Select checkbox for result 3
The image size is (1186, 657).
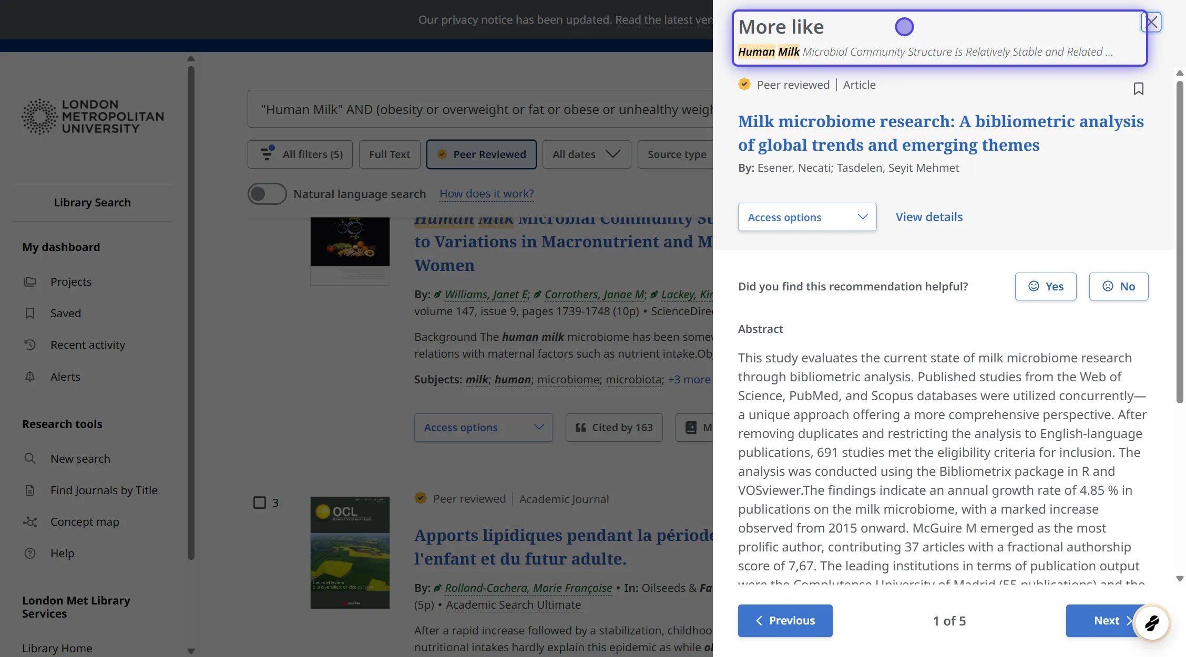tap(260, 503)
